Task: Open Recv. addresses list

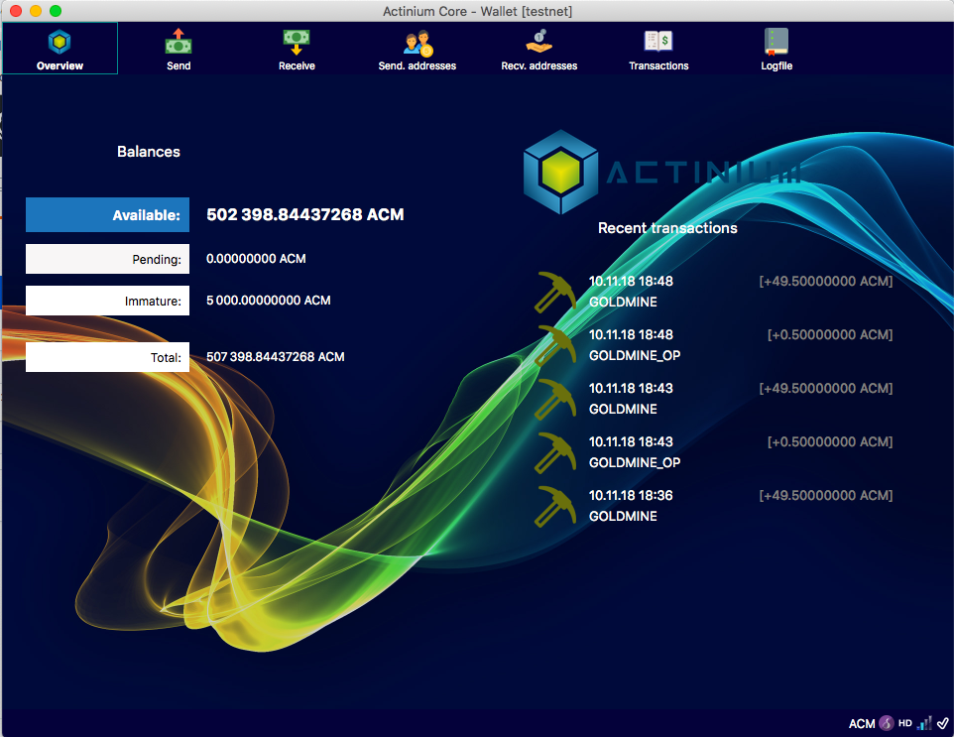Action: [539, 49]
